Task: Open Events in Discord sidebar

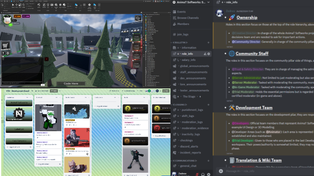Action: tap(182, 12)
